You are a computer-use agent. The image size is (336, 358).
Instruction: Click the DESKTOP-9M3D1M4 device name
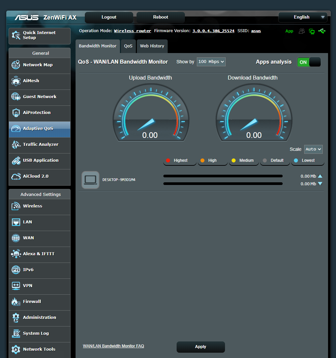click(x=119, y=180)
